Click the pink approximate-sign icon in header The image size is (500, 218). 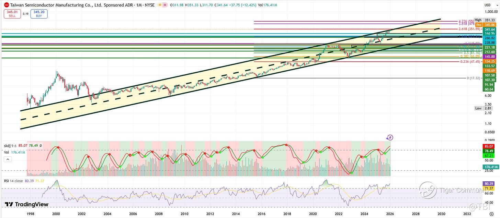coord(165,5)
